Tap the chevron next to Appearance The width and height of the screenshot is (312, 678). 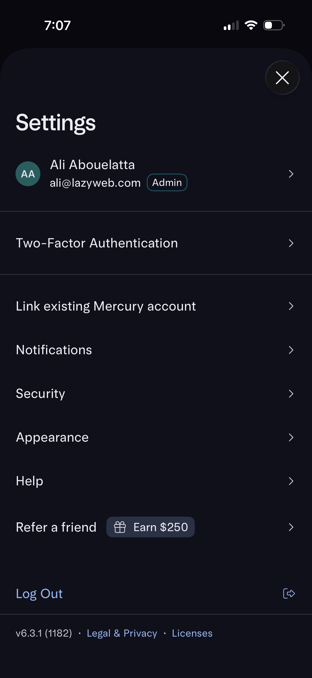coord(291,438)
